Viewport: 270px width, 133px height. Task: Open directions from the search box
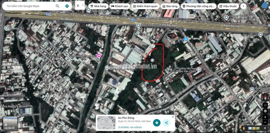coord(67,6)
